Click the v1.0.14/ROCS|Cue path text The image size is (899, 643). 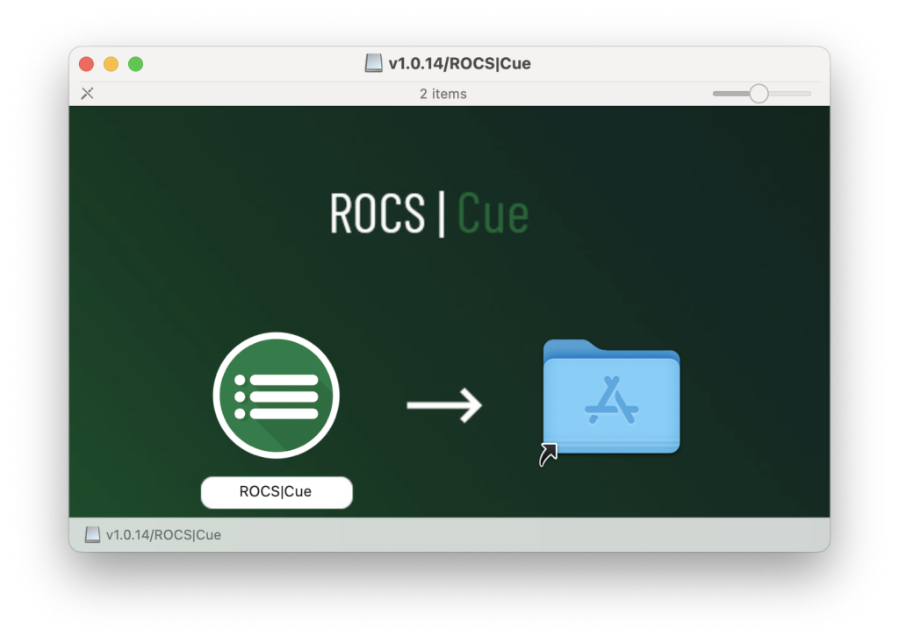(162, 534)
